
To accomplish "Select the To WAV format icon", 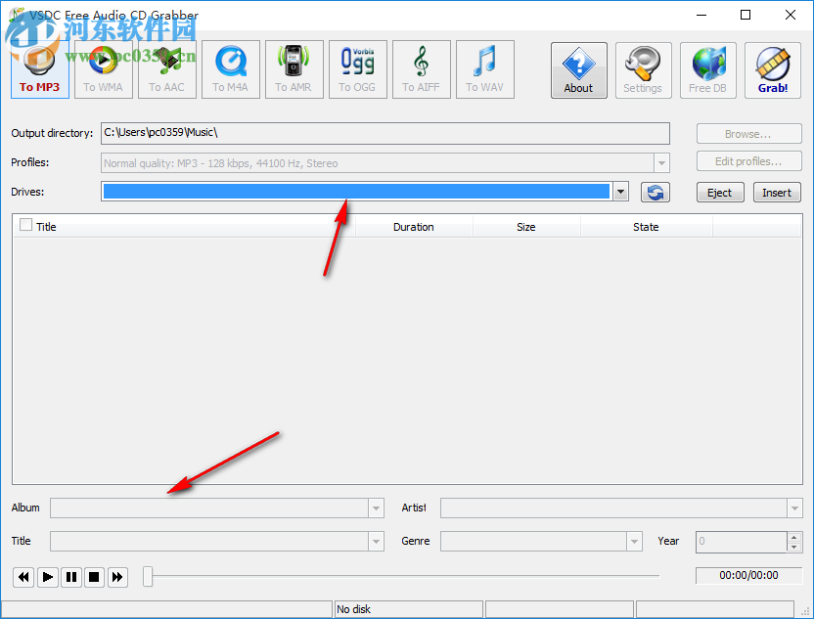I will point(485,68).
